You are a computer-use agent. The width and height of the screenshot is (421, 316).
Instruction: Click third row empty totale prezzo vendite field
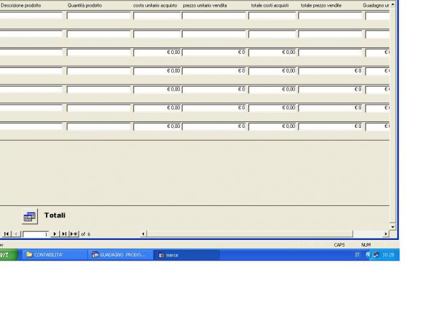330,53
